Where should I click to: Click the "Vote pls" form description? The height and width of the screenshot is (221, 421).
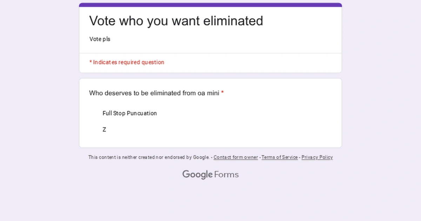tap(100, 39)
